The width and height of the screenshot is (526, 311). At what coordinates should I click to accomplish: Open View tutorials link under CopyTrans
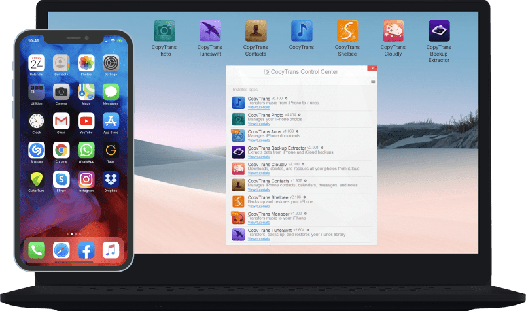[x=258, y=107]
